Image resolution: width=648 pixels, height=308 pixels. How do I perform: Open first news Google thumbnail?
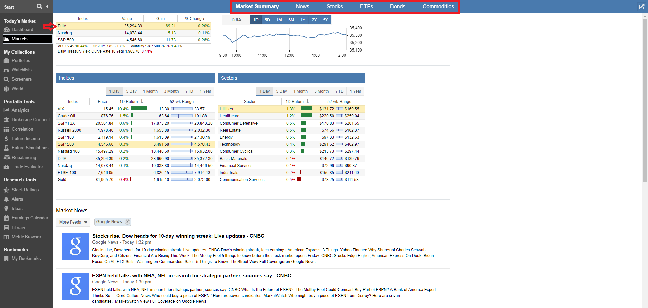(75, 246)
